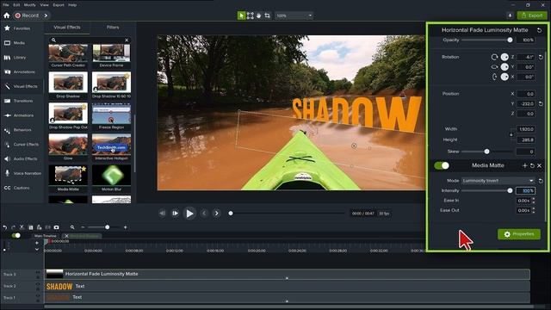
Task: Open the Help menu
Action: (72, 5)
